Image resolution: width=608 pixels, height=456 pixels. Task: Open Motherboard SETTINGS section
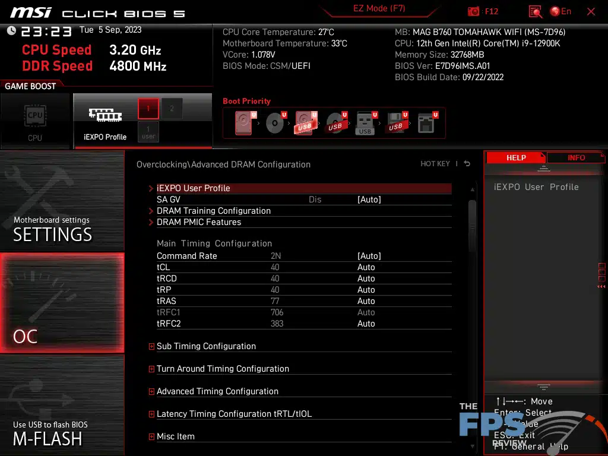click(62, 201)
